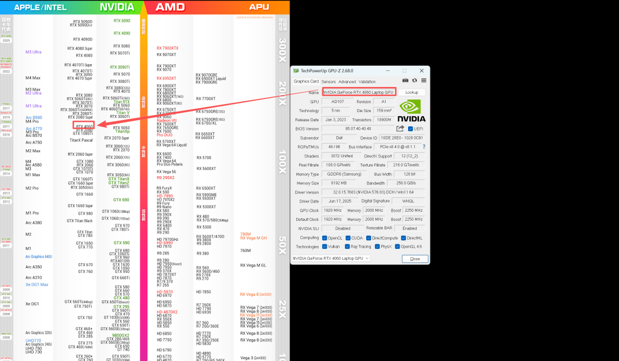The height and width of the screenshot is (361, 619).
Task: Click 'R9 295X2' in the AMD column
Action: tap(166, 178)
